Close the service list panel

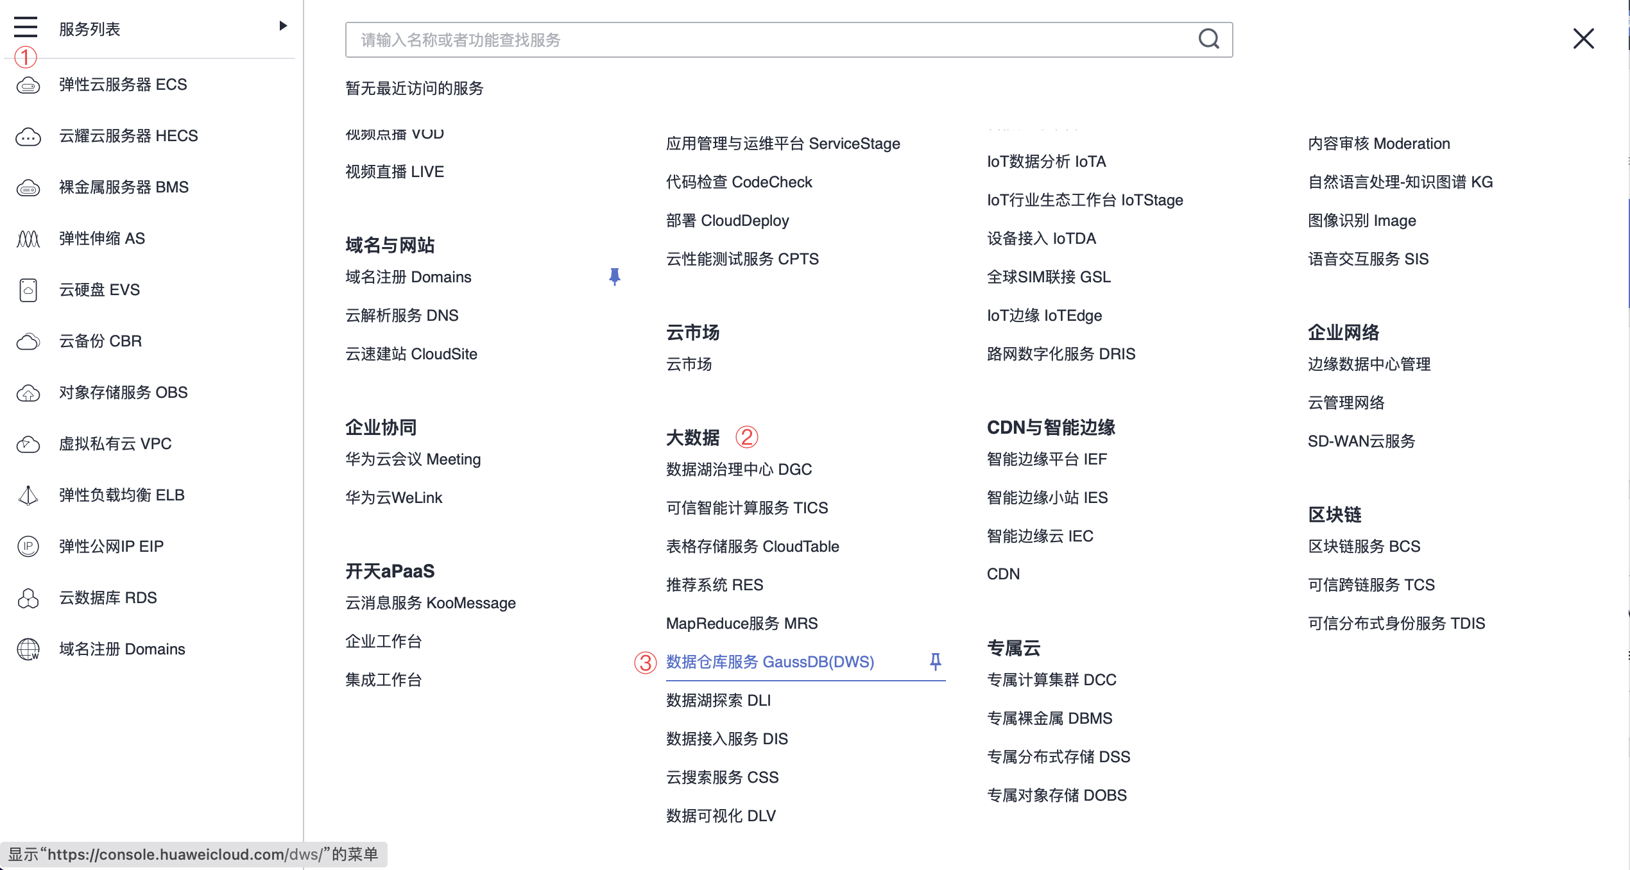click(x=1583, y=38)
